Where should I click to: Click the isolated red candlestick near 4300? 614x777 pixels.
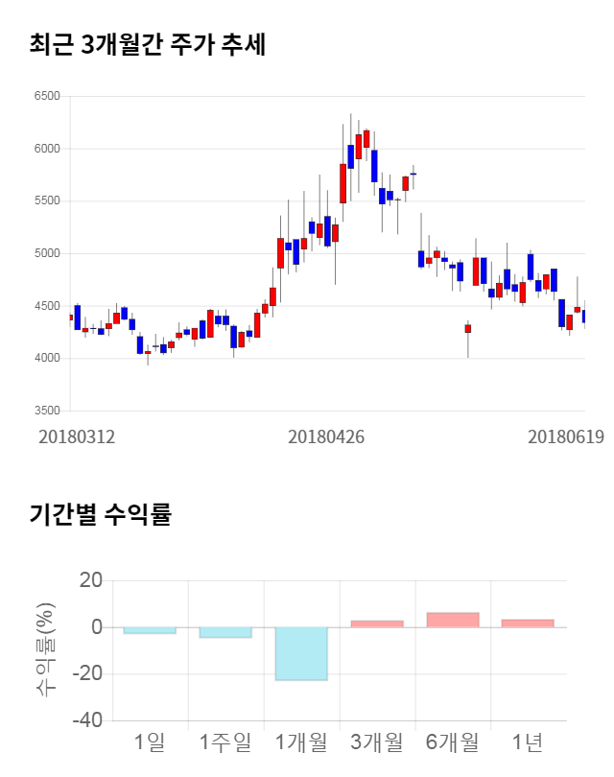(468, 328)
